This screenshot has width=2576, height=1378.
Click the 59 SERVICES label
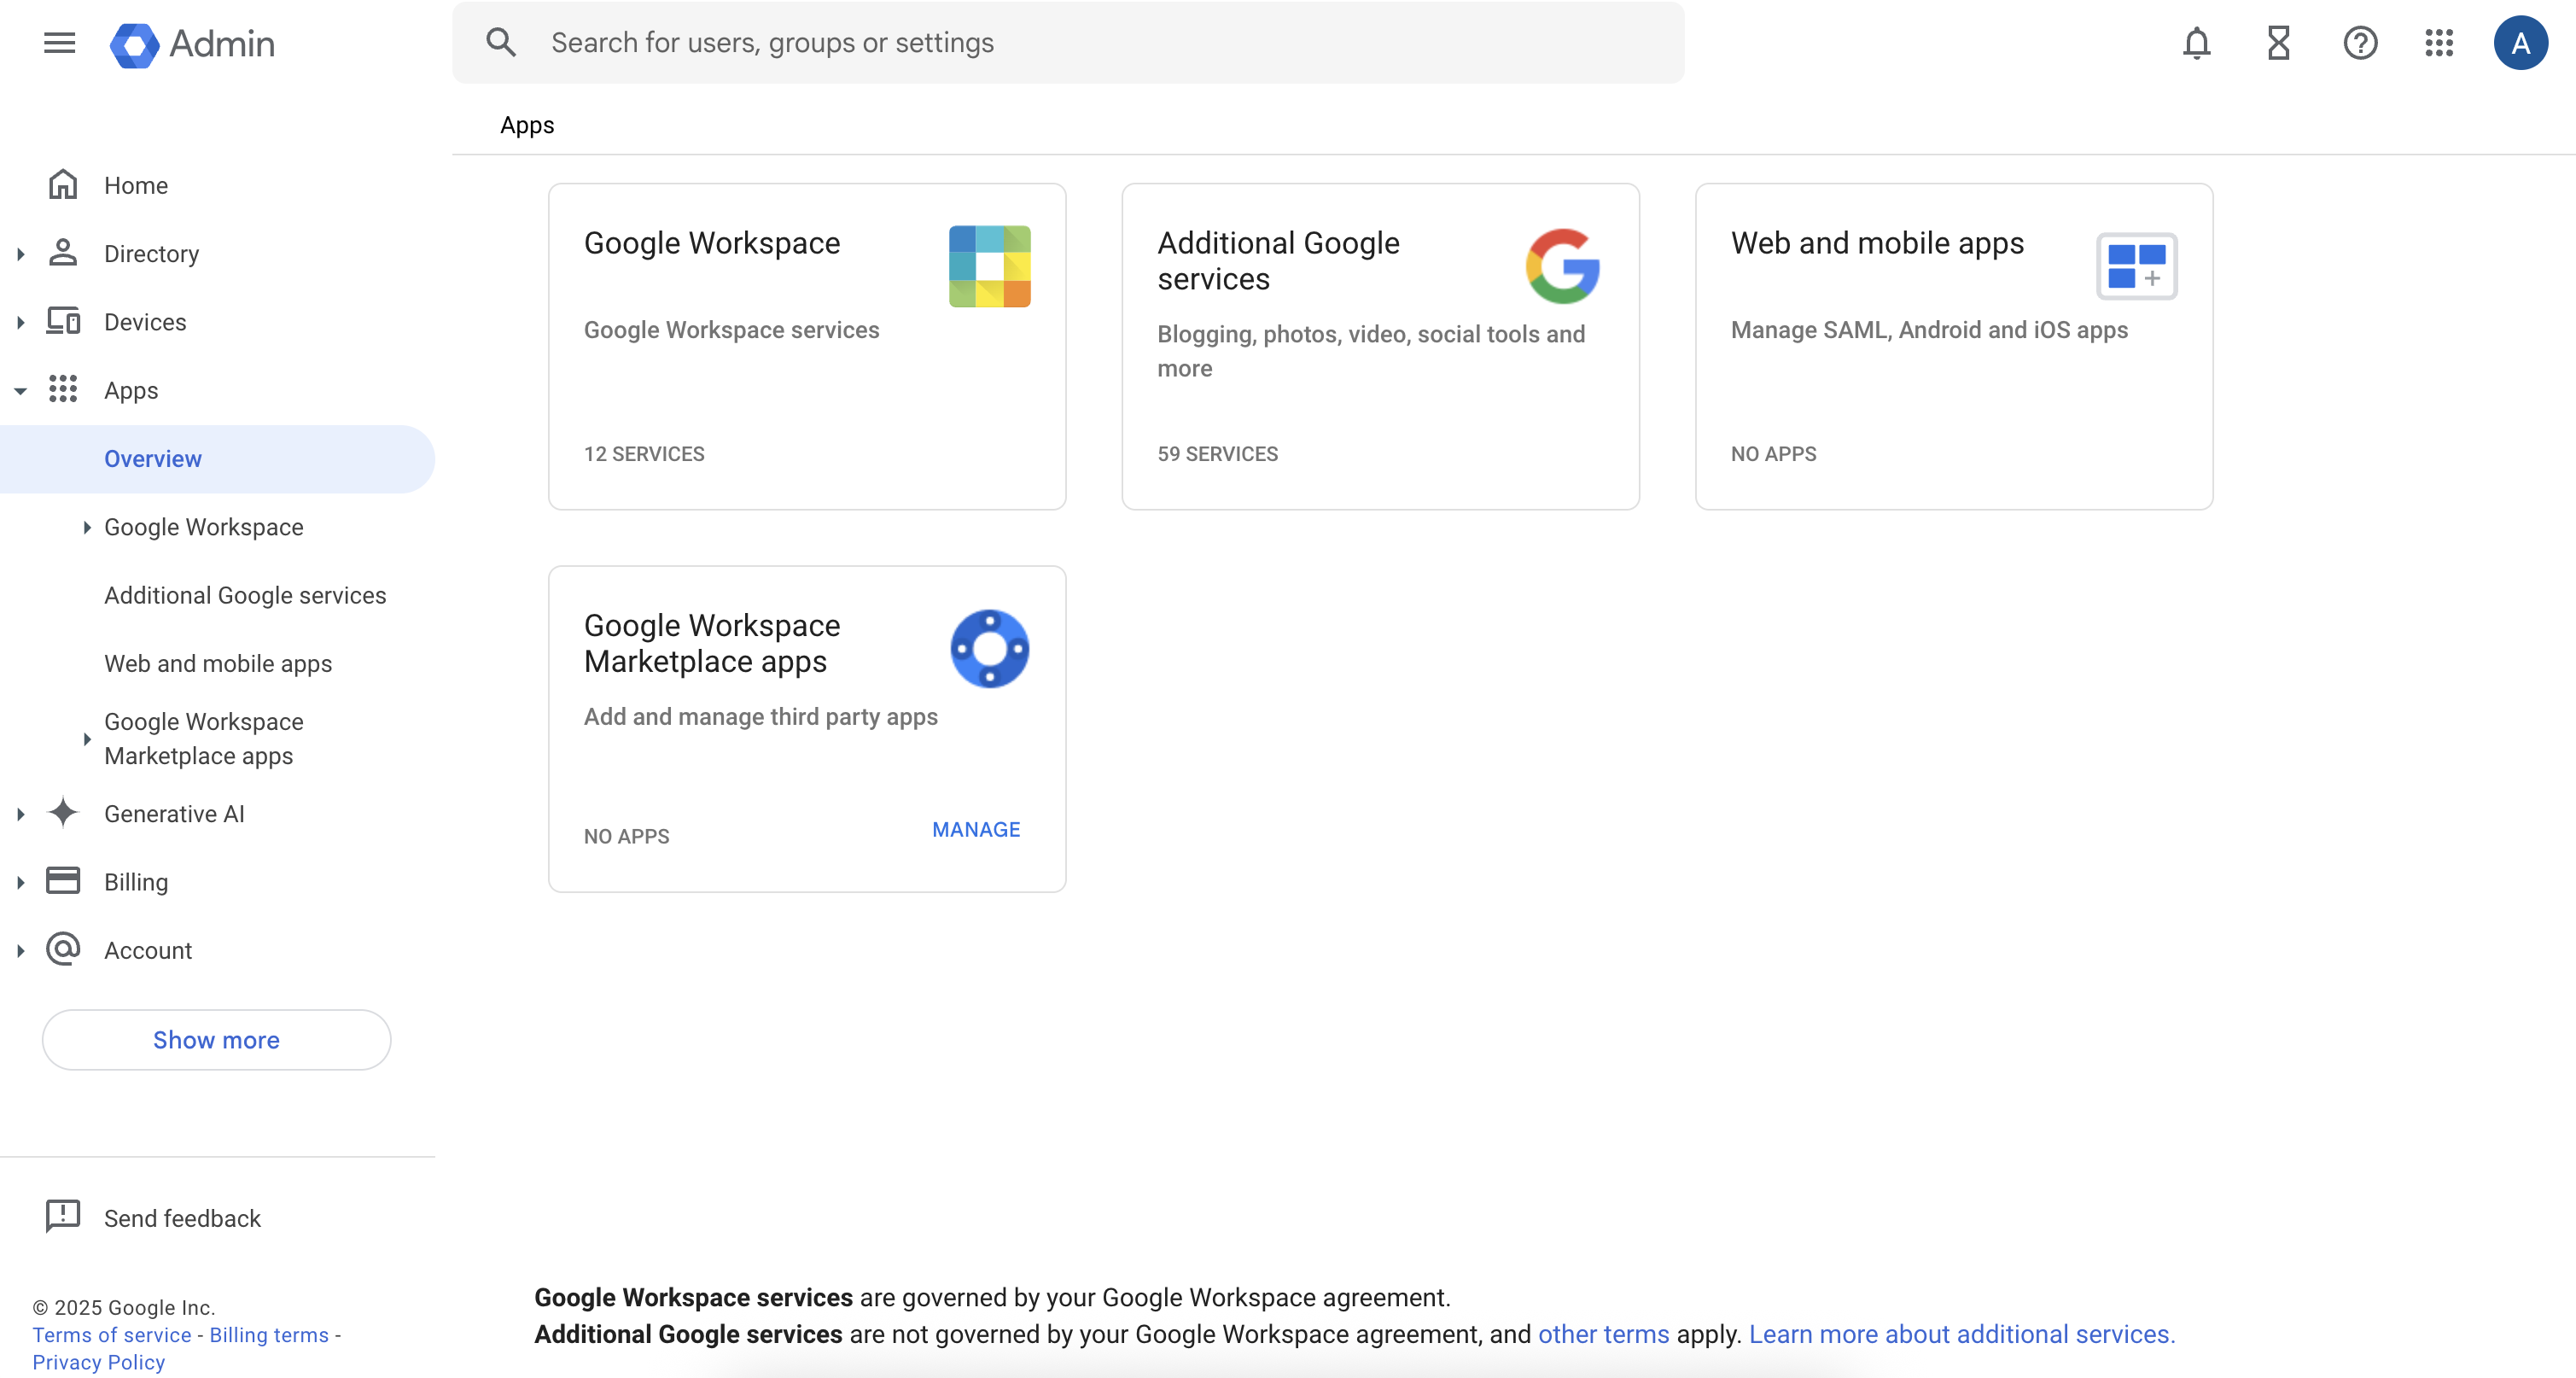[x=1217, y=454]
